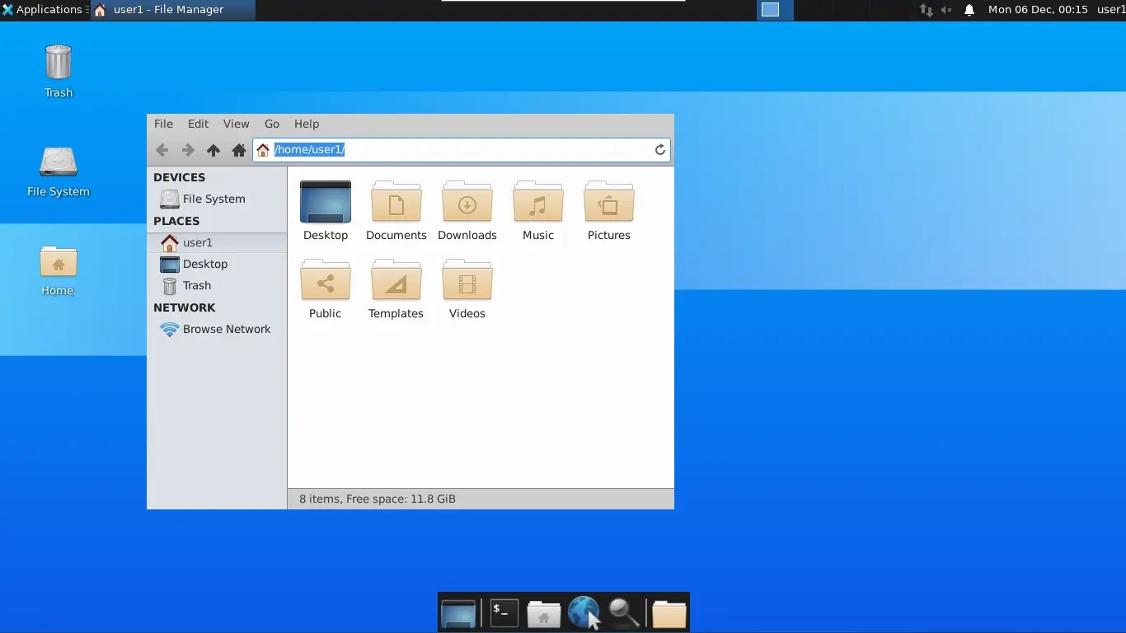This screenshot has width=1126, height=633.
Task: Launch the terminal from the dock
Action: (502, 612)
